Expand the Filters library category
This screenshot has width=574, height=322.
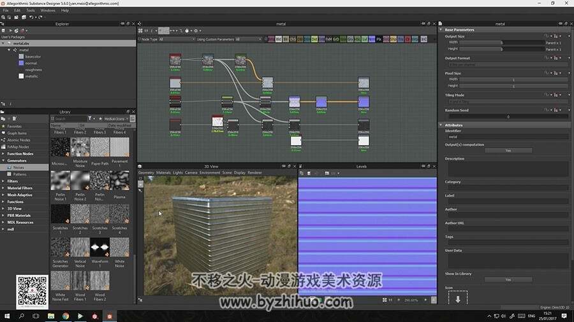tap(3, 181)
